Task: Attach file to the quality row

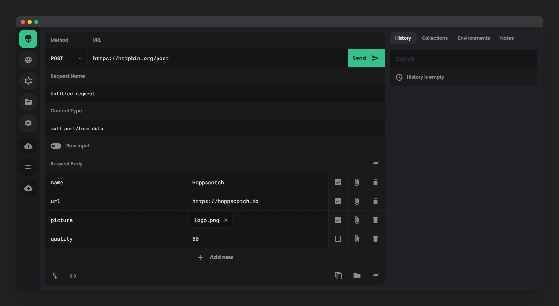Action: (x=357, y=239)
